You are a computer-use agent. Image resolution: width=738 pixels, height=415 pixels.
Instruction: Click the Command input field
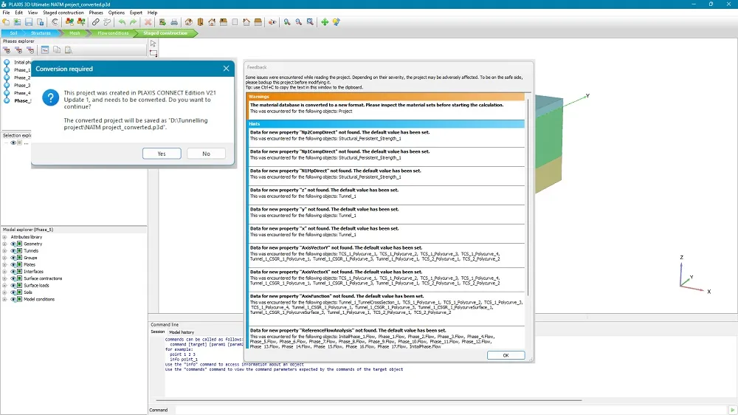point(451,411)
